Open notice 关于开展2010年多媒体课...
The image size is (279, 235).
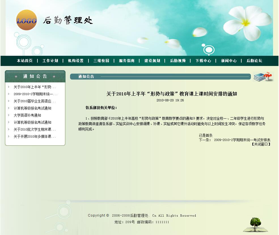pos(35,136)
